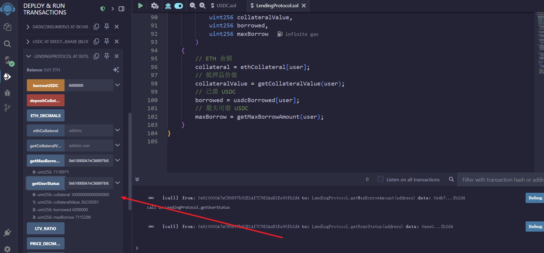Close the LendingProtocol.sol tab

pos(304,5)
